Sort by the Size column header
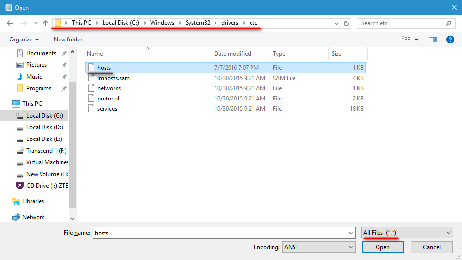Viewport: 462px width, 260px height. point(348,54)
